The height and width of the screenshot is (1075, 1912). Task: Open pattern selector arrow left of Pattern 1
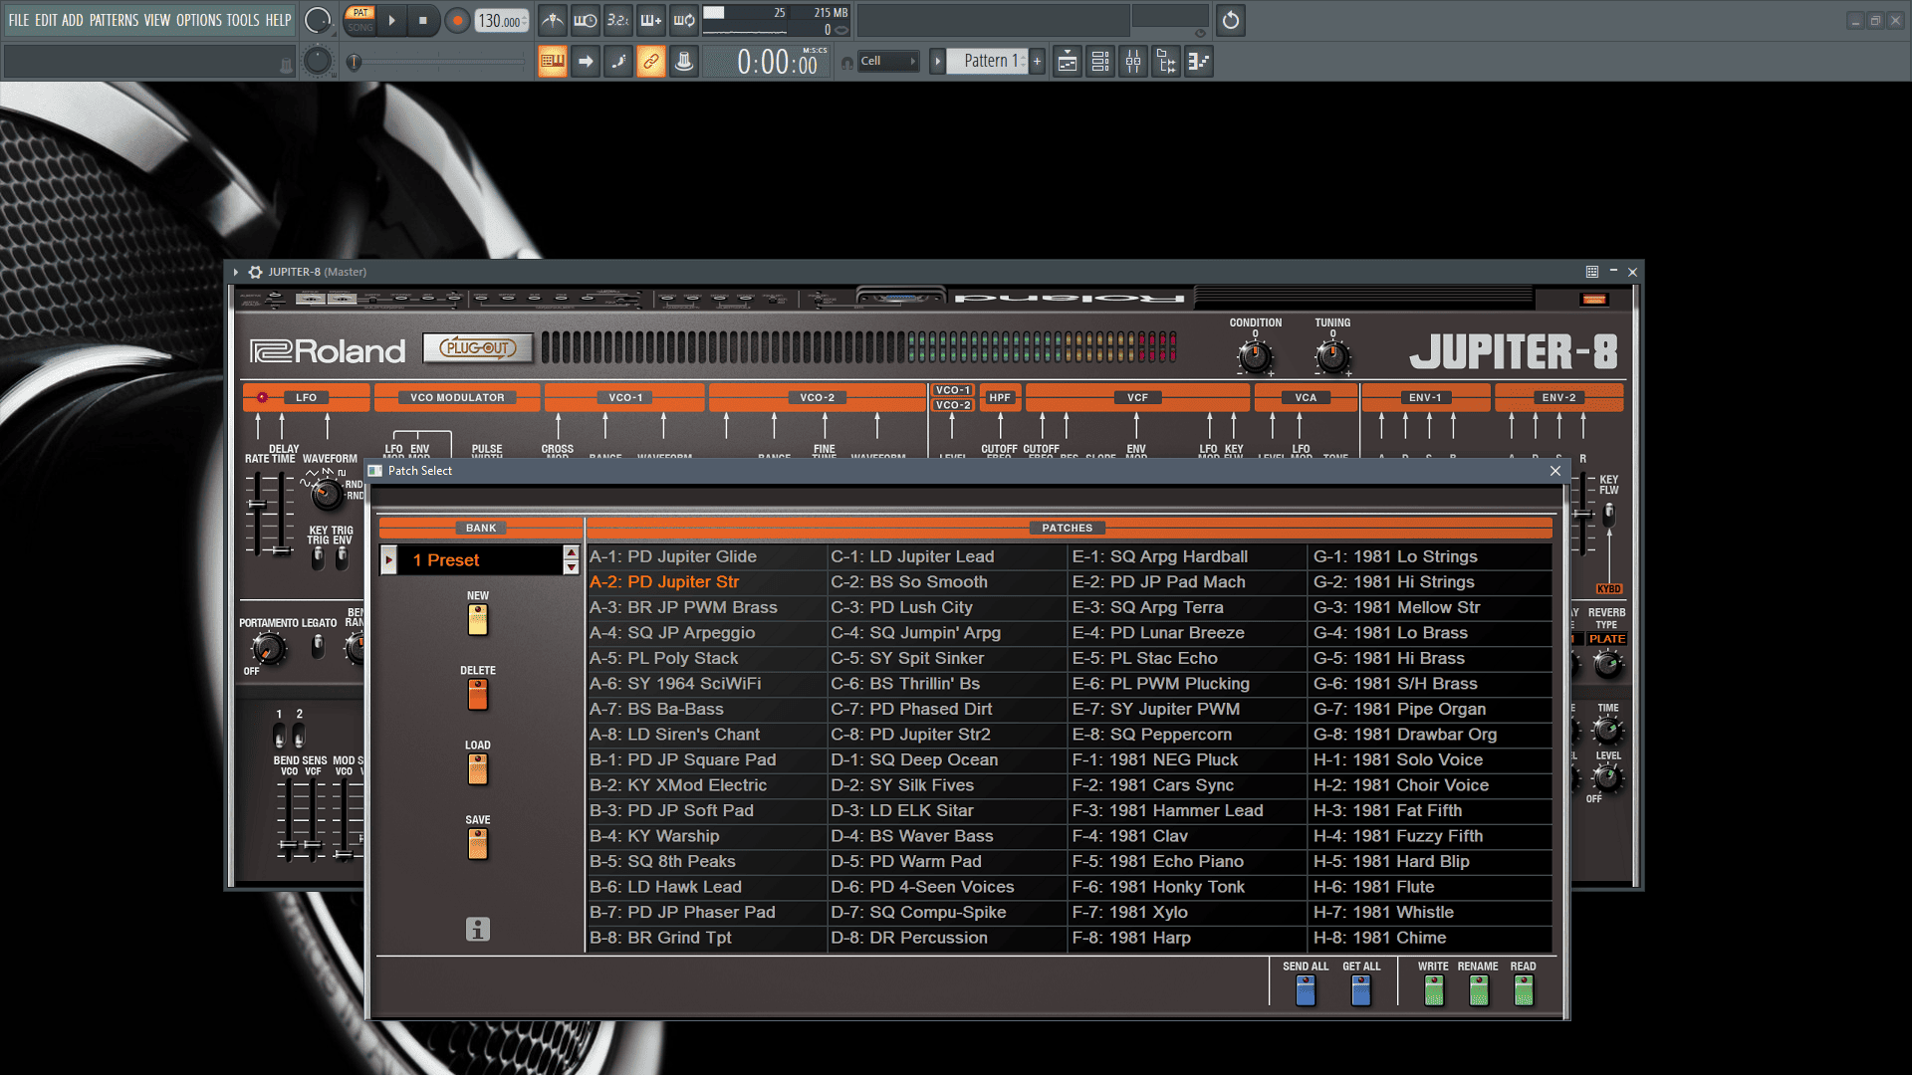tap(937, 62)
